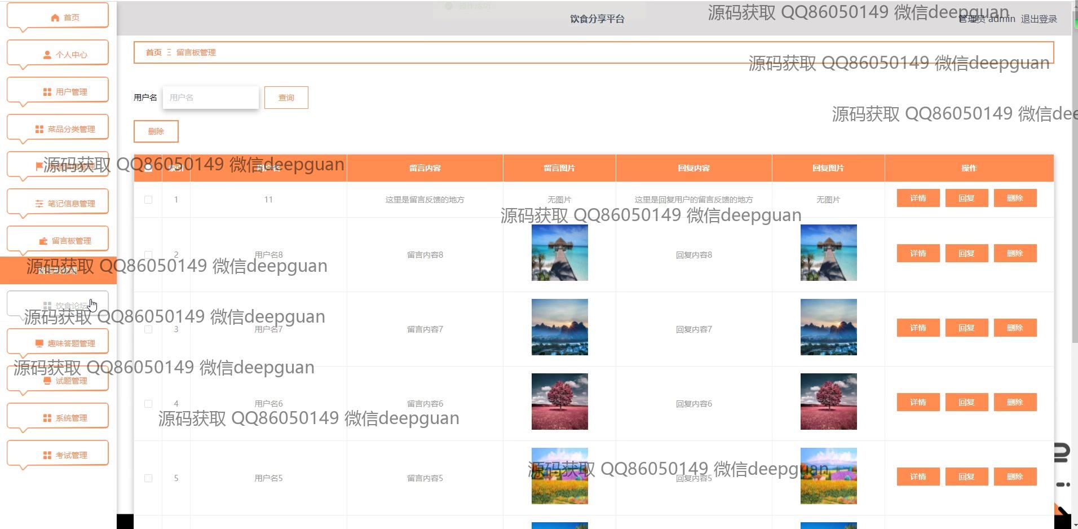Screen dimensions: 1078x529
Task: Select the checkbox for the 用户名8 row
Action: point(148,255)
